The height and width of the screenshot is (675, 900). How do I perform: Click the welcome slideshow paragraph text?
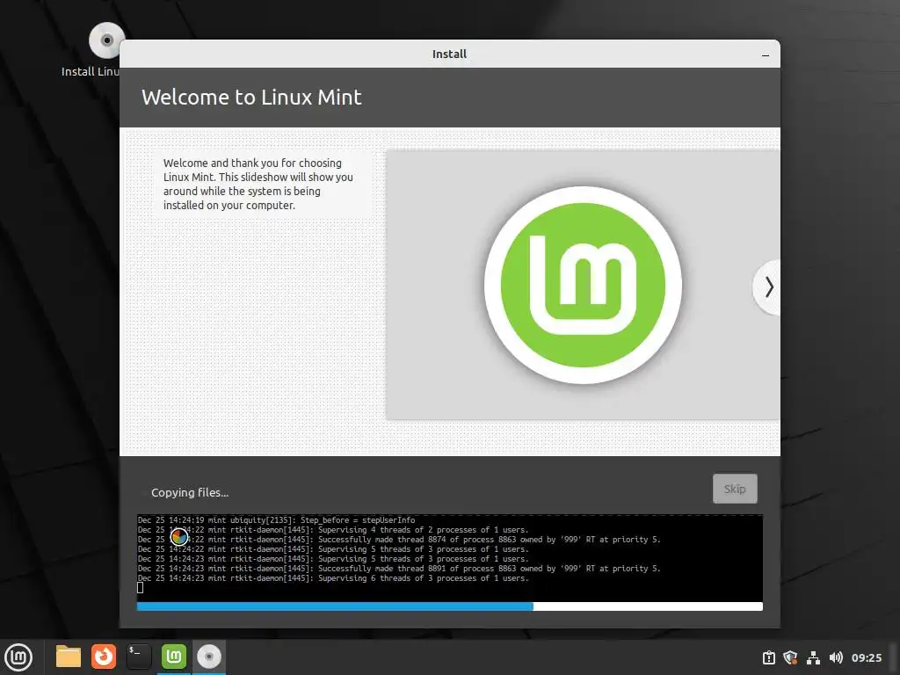click(258, 185)
